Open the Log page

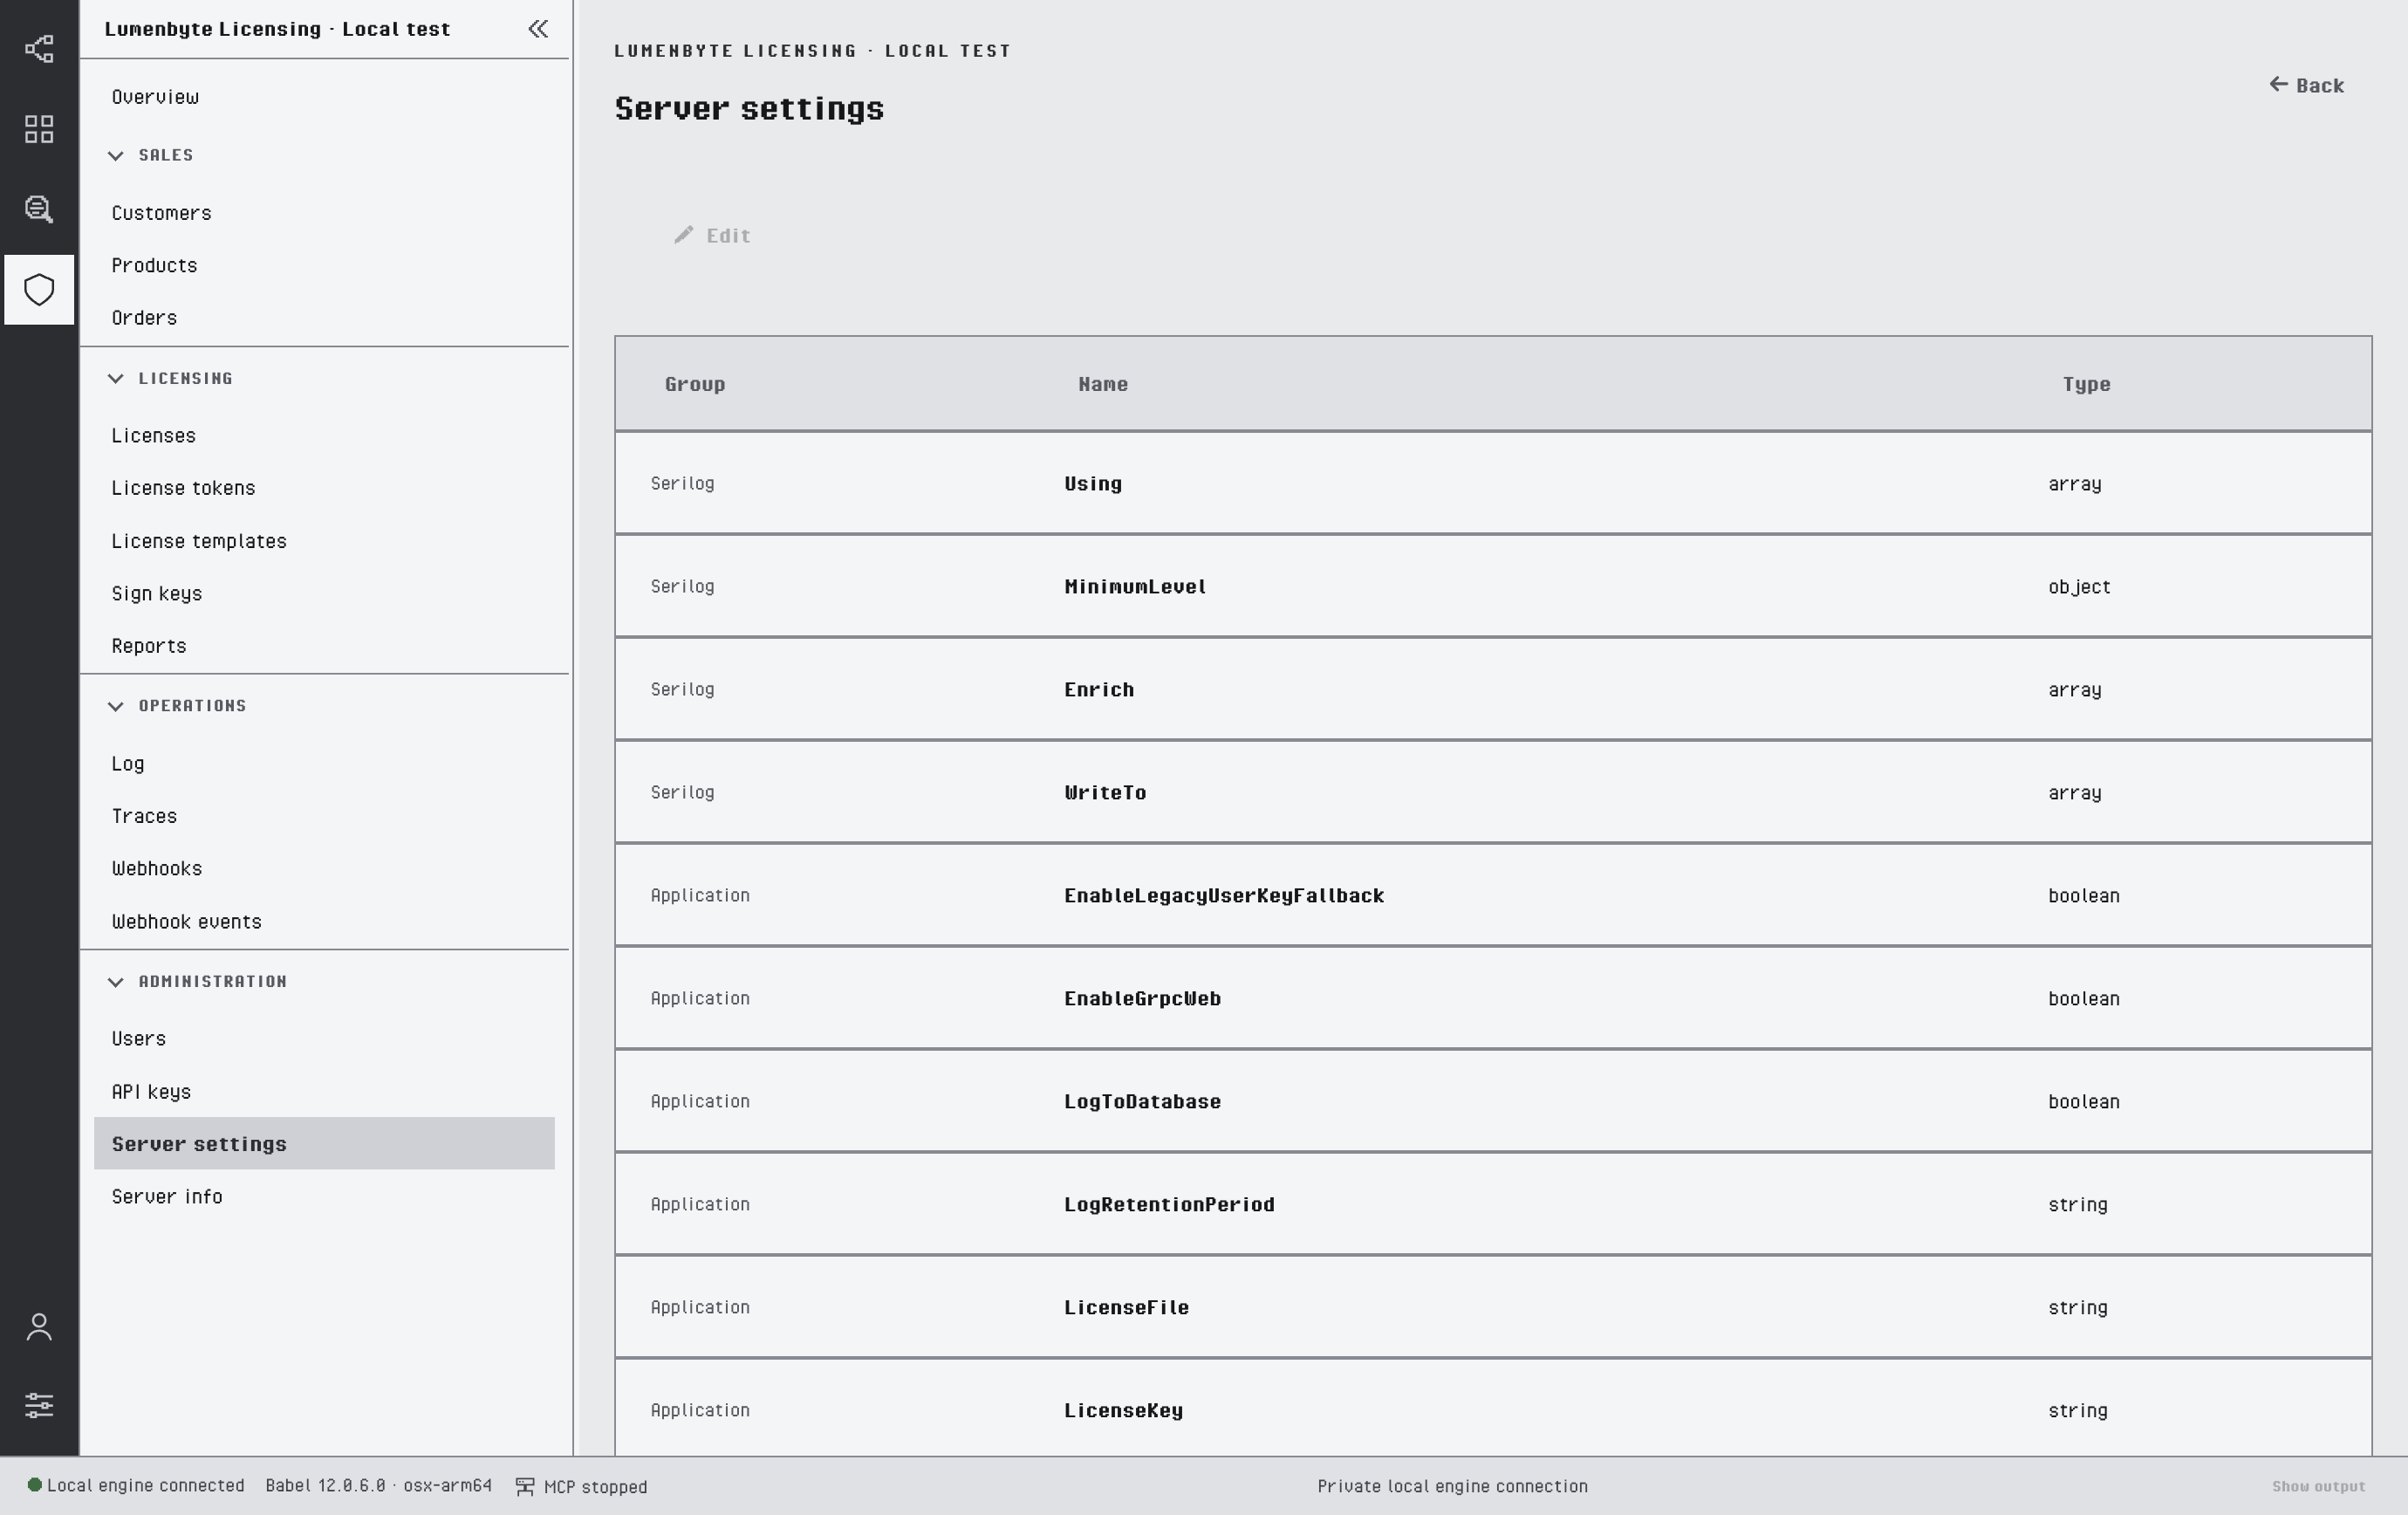tap(128, 764)
